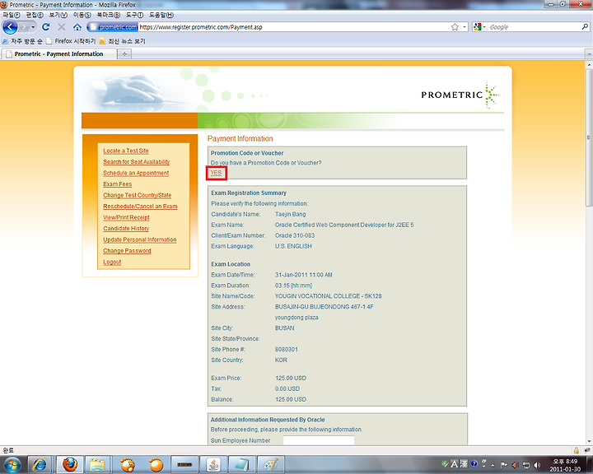Click the IME language A indicator
This screenshot has height=474, width=593.
(454, 464)
